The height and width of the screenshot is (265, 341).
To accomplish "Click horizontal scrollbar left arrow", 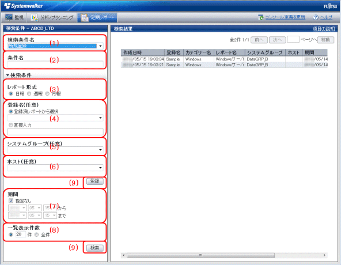I will (123, 255).
